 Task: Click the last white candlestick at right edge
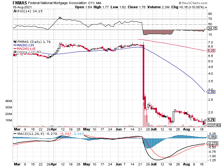(205, 122)
